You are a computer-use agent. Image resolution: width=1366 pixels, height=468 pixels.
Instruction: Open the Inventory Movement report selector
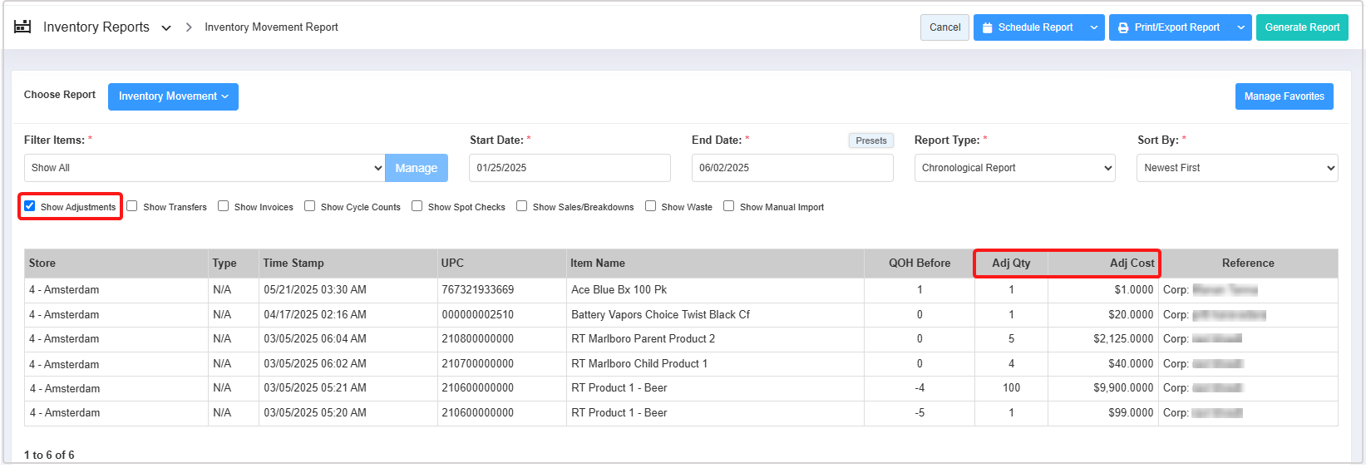pos(173,96)
